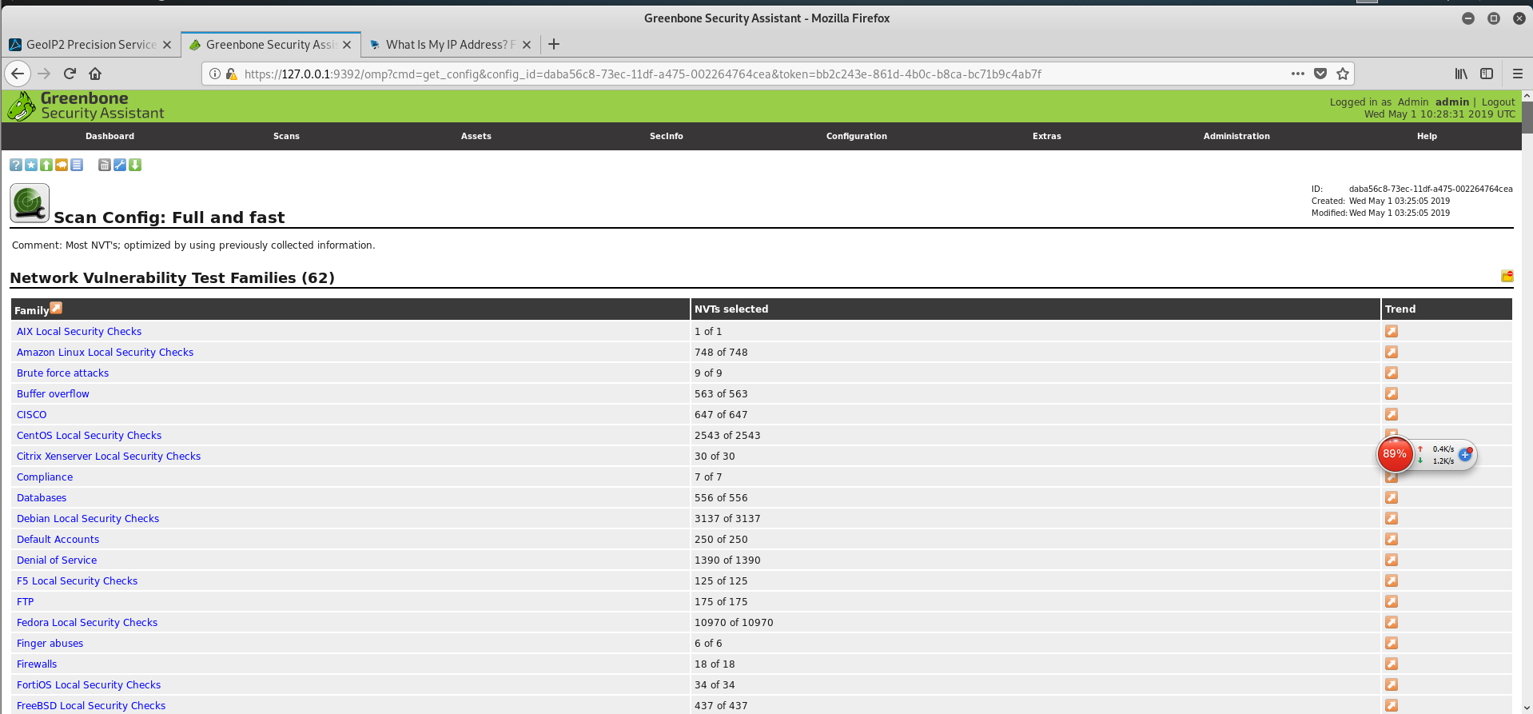1533x714 pixels.
Task: Open the CentOS Local Security Checks family
Action: [x=89, y=435]
